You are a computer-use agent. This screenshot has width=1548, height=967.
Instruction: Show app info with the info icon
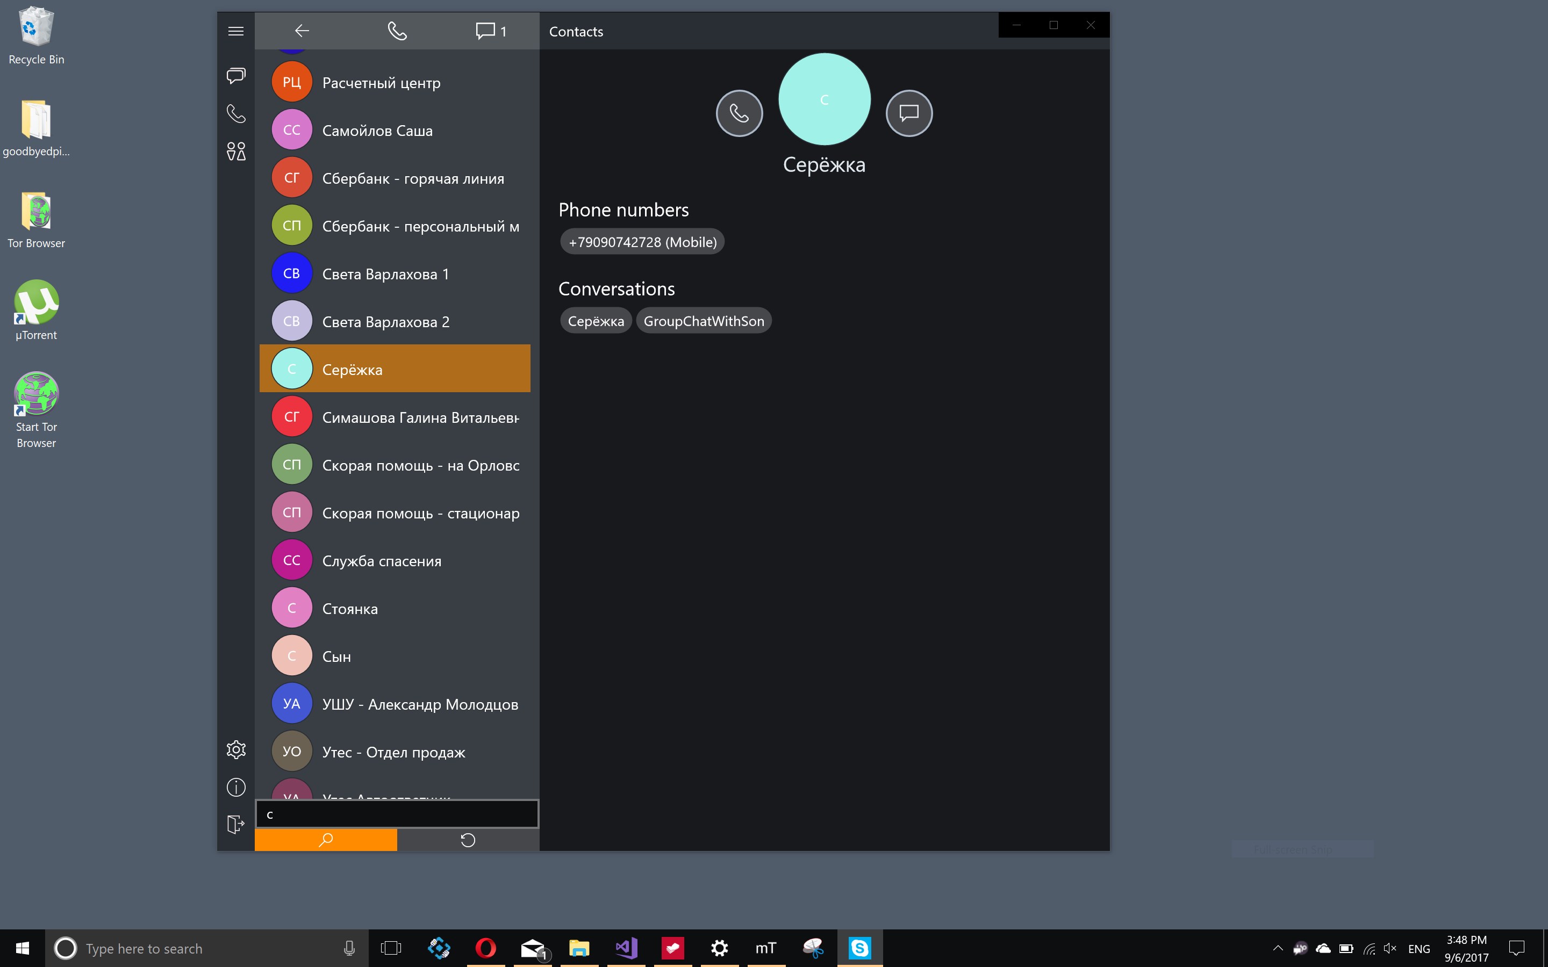(236, 786)
